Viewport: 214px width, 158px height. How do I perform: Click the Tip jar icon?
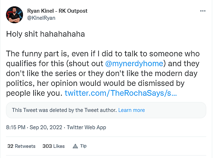click(x=75, y=146)
